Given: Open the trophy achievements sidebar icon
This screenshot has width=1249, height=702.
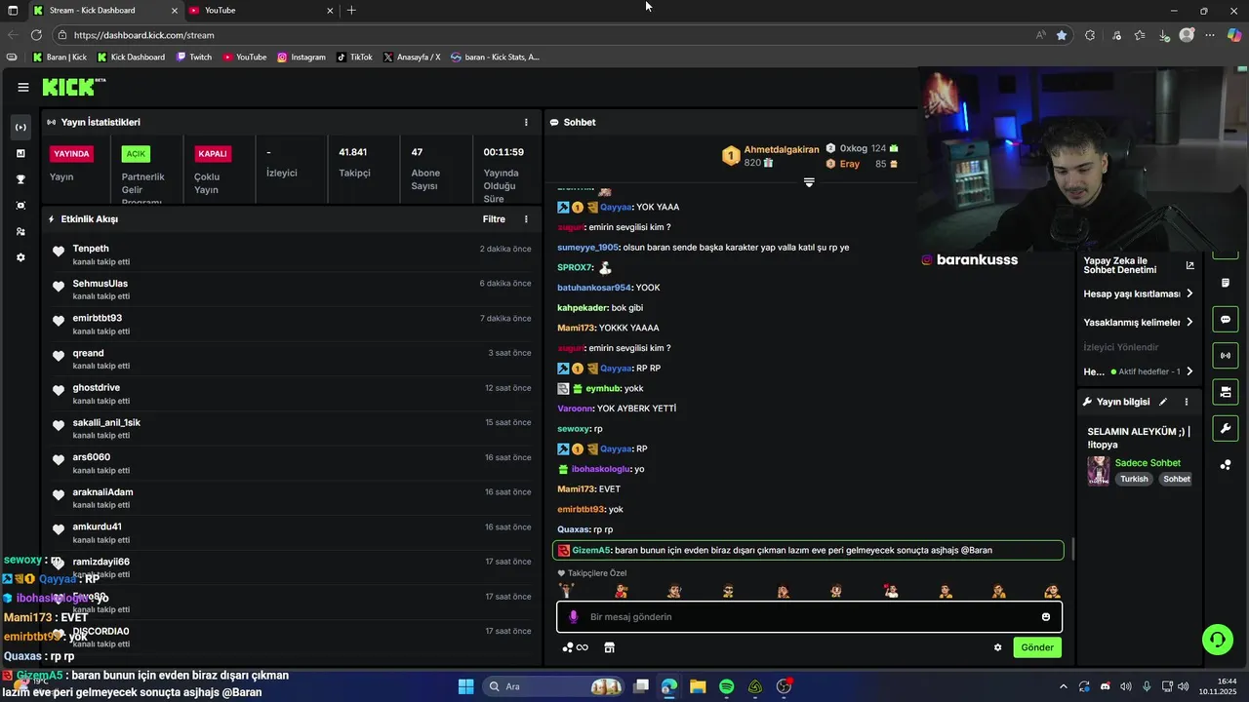Looking at the screenshot, I should [x=20, y=179].
